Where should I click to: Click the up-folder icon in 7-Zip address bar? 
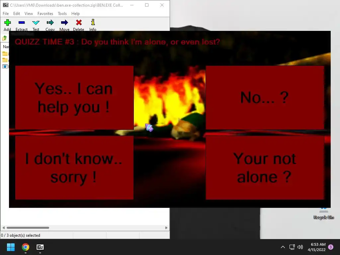click(x=4, y=39)
